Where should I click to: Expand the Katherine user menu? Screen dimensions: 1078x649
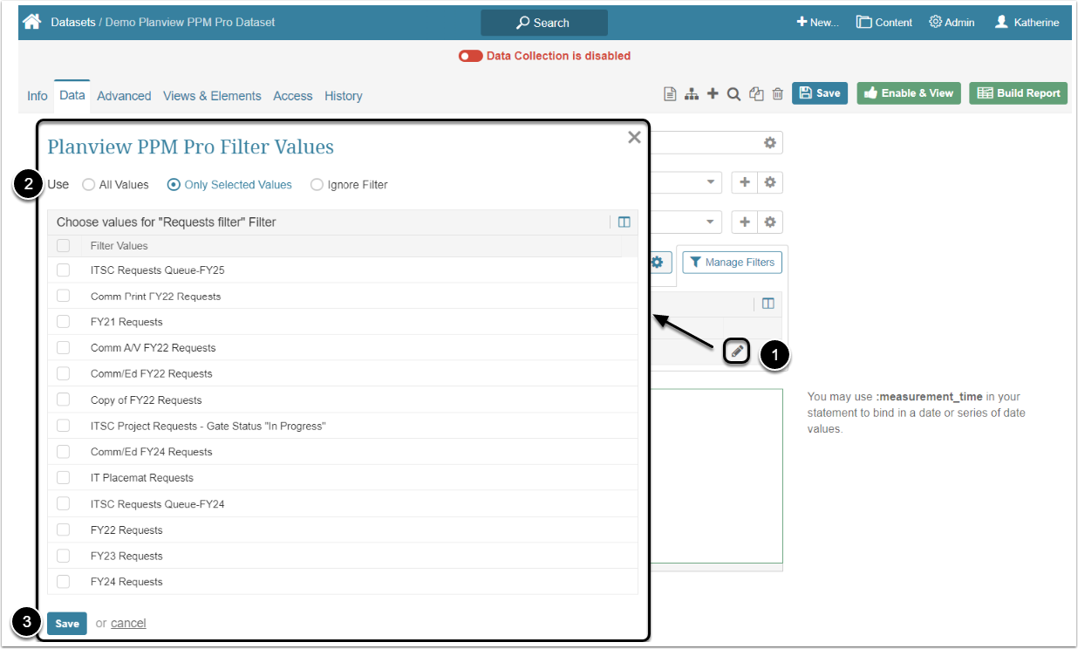[x=1027, y=23]
